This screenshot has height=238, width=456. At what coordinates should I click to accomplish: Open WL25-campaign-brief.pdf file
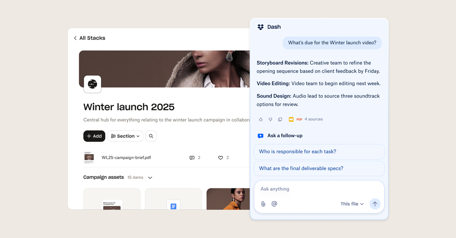tap(126, 158)
